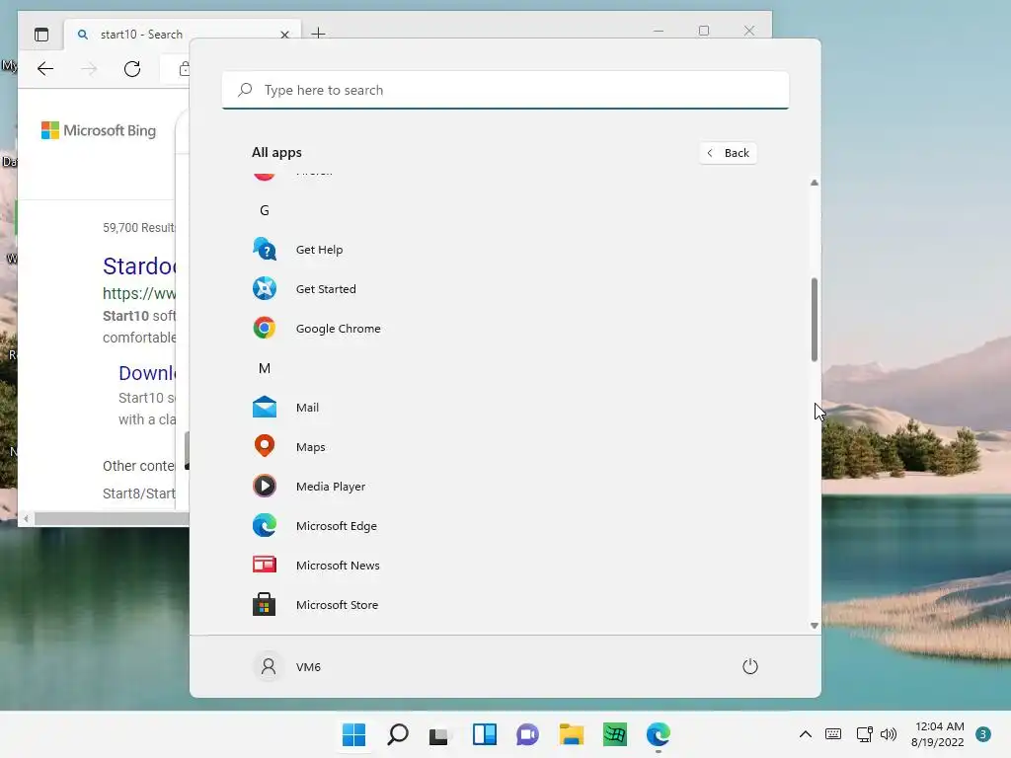Screen dimensions: 1011x758
Task: Open Chat from the taskbar
Action: pos(527,734)
